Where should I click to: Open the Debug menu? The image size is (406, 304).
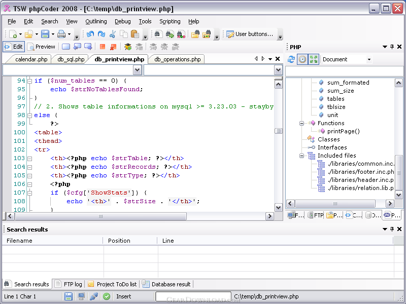123,21
